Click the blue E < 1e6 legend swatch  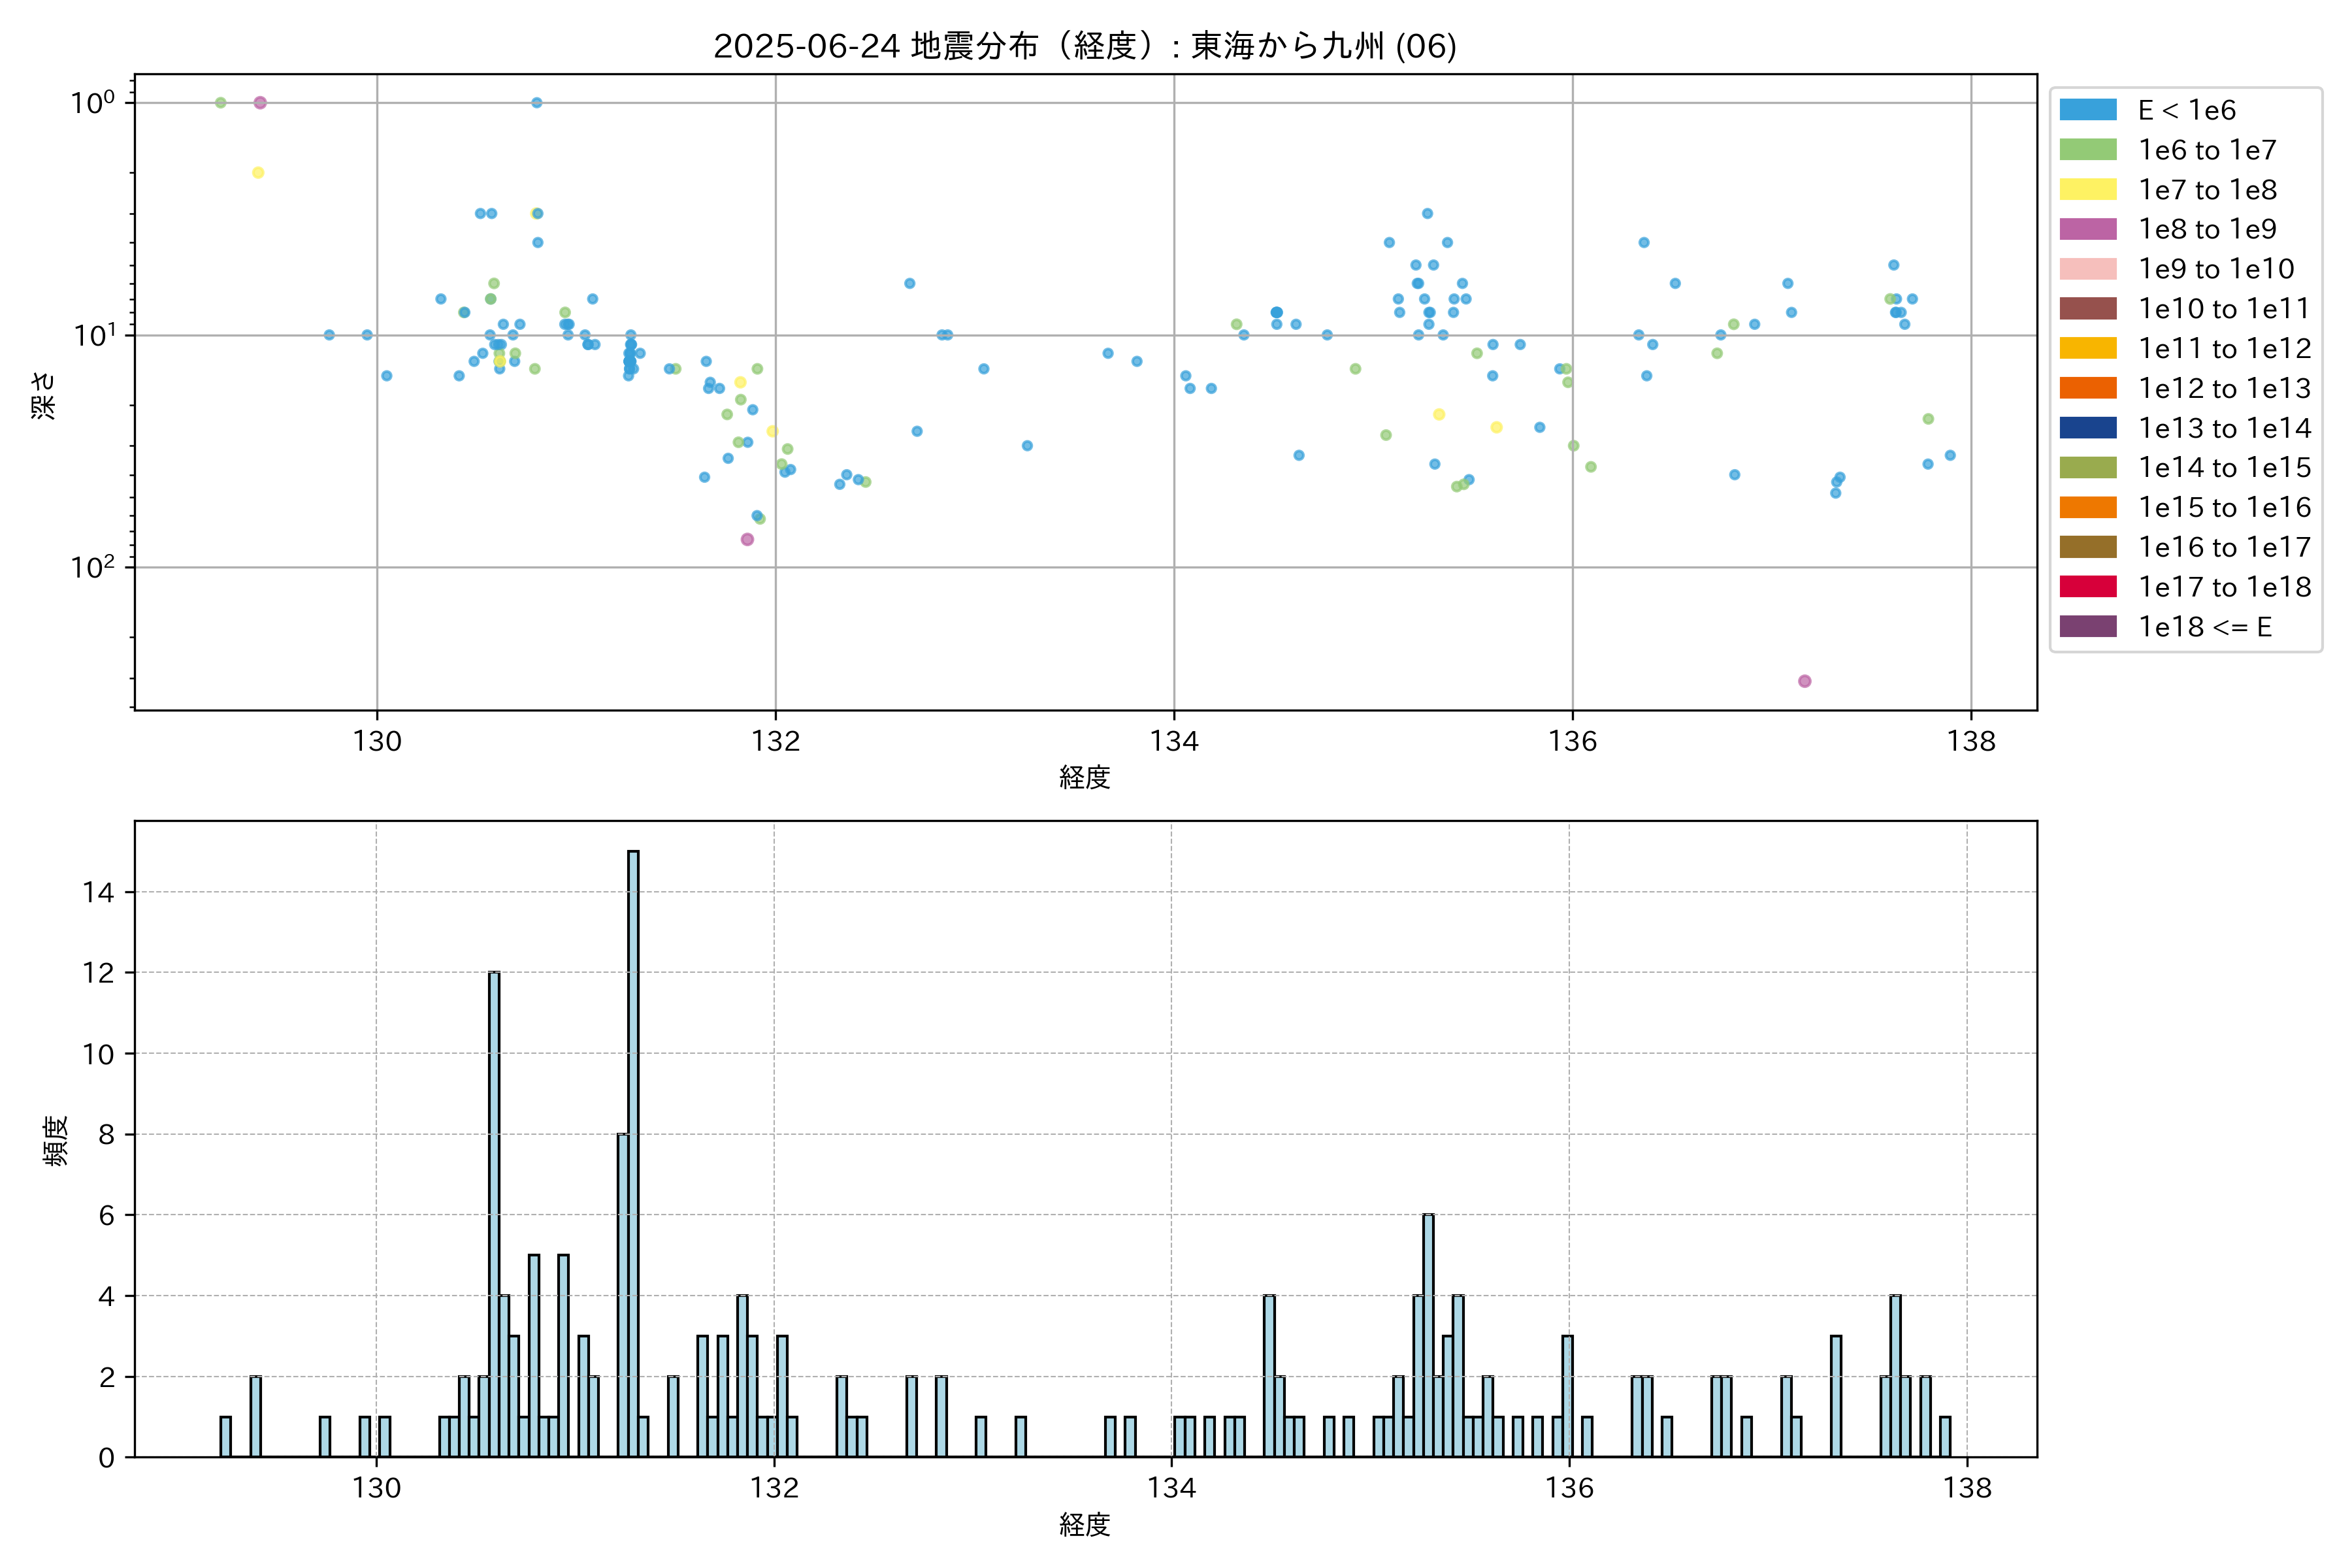click(2087, 110)
